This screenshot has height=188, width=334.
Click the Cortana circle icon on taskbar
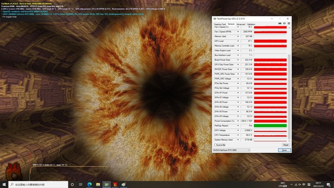point(72,184)
